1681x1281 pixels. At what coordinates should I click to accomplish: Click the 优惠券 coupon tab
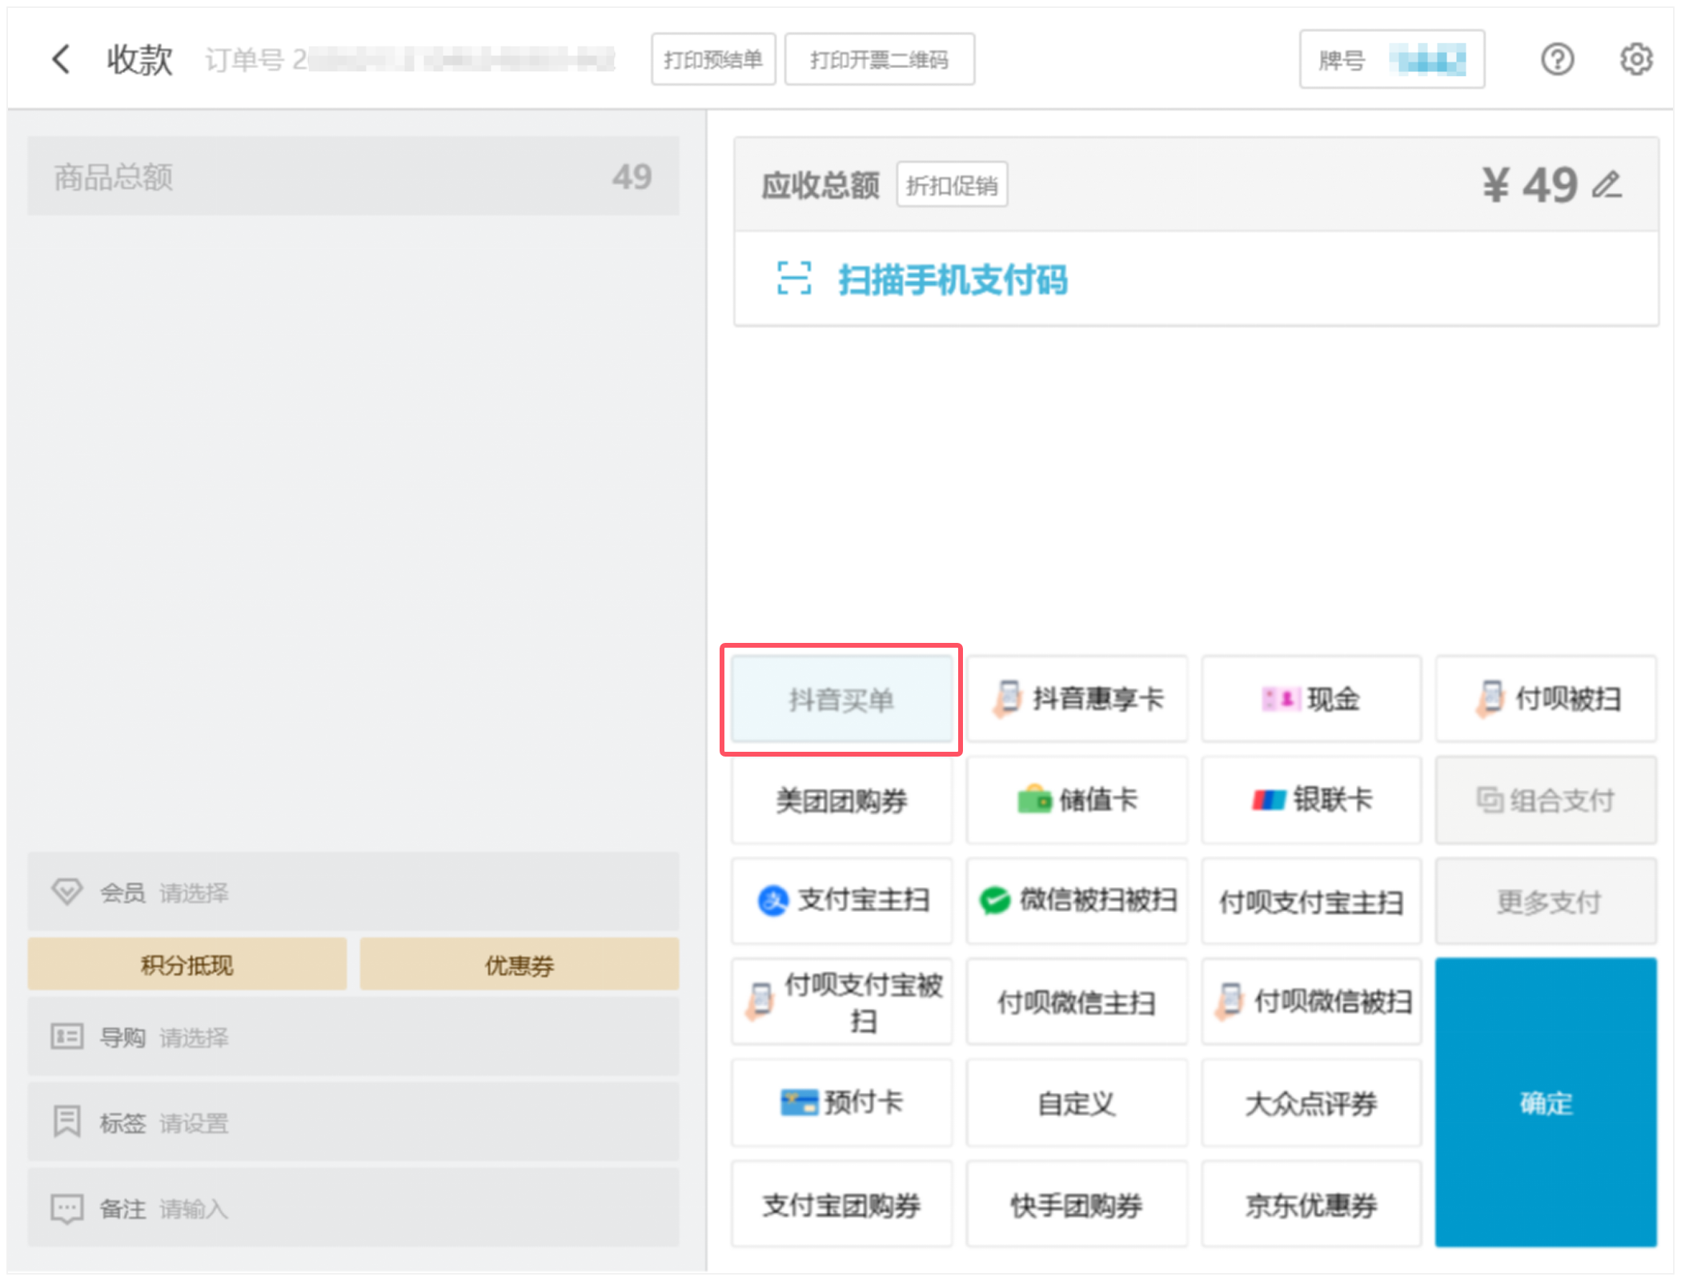519,965
